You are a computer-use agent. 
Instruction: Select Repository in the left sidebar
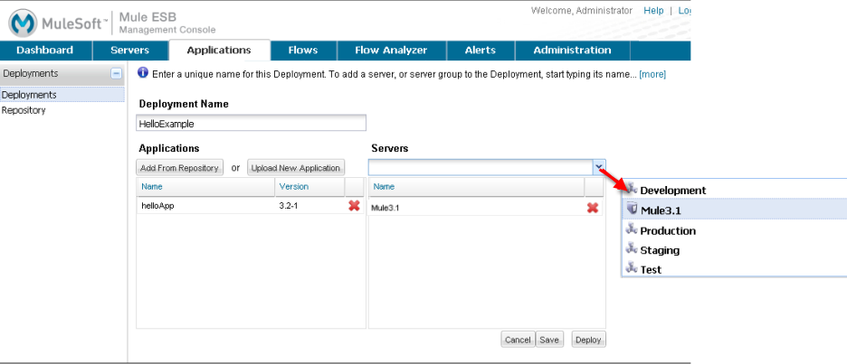24,110
